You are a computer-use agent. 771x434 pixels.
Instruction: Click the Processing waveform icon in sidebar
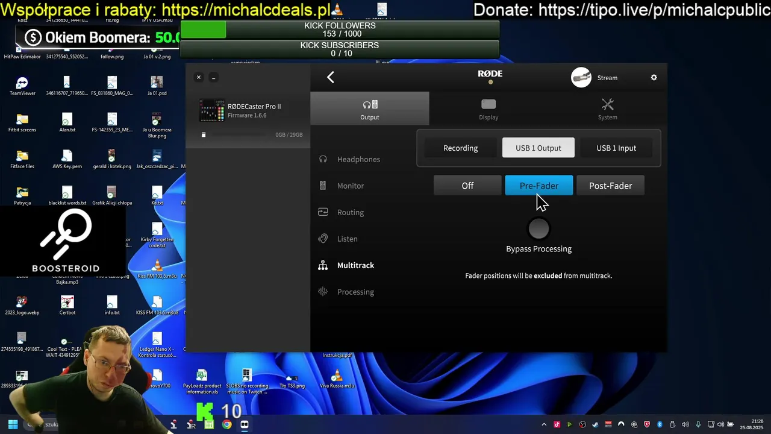(323, 292)
